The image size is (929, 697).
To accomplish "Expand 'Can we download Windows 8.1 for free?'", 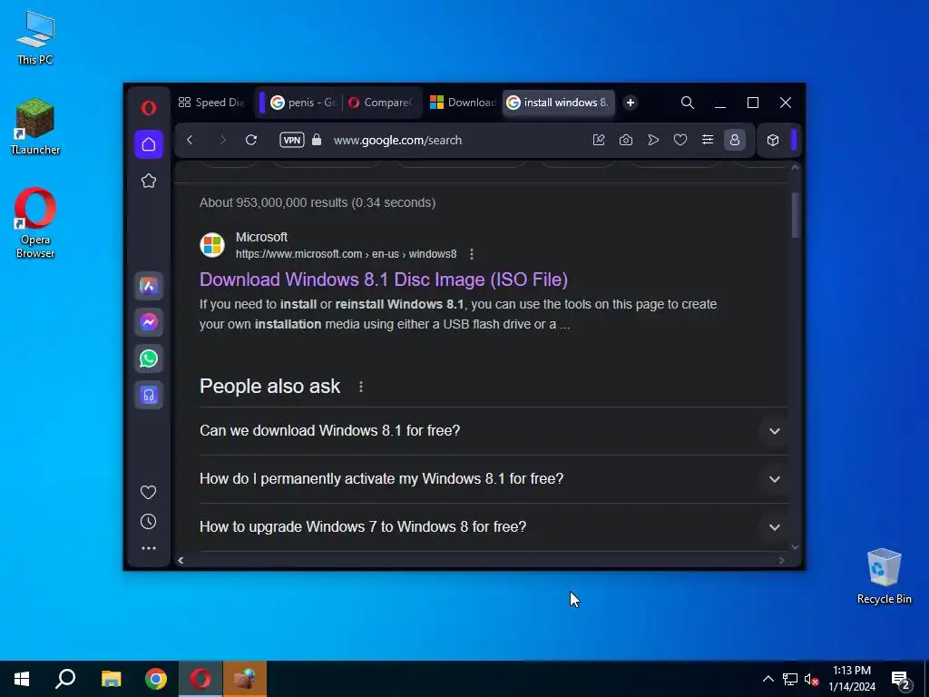I will click(x=494, y=431).
